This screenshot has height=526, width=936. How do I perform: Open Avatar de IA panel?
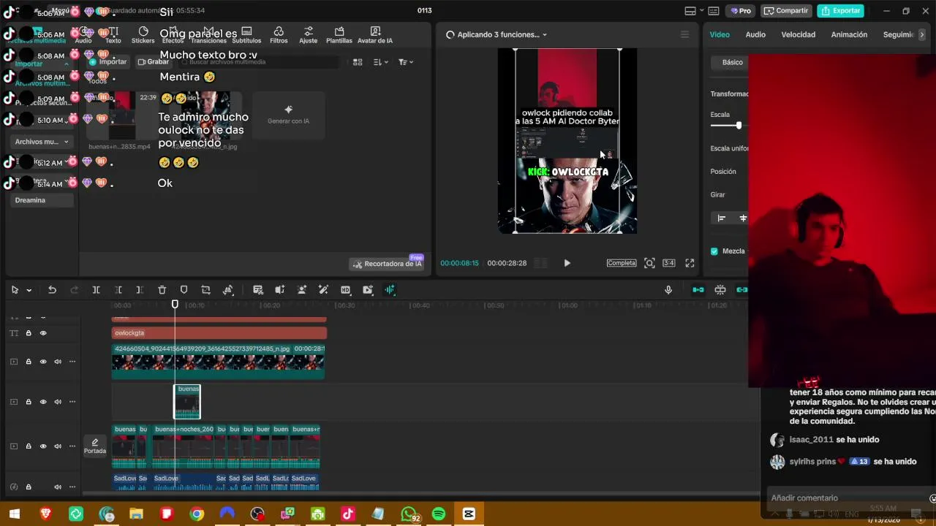coord(375,34)
